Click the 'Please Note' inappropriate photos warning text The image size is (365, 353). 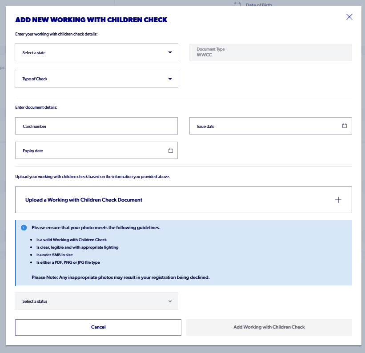120,277
